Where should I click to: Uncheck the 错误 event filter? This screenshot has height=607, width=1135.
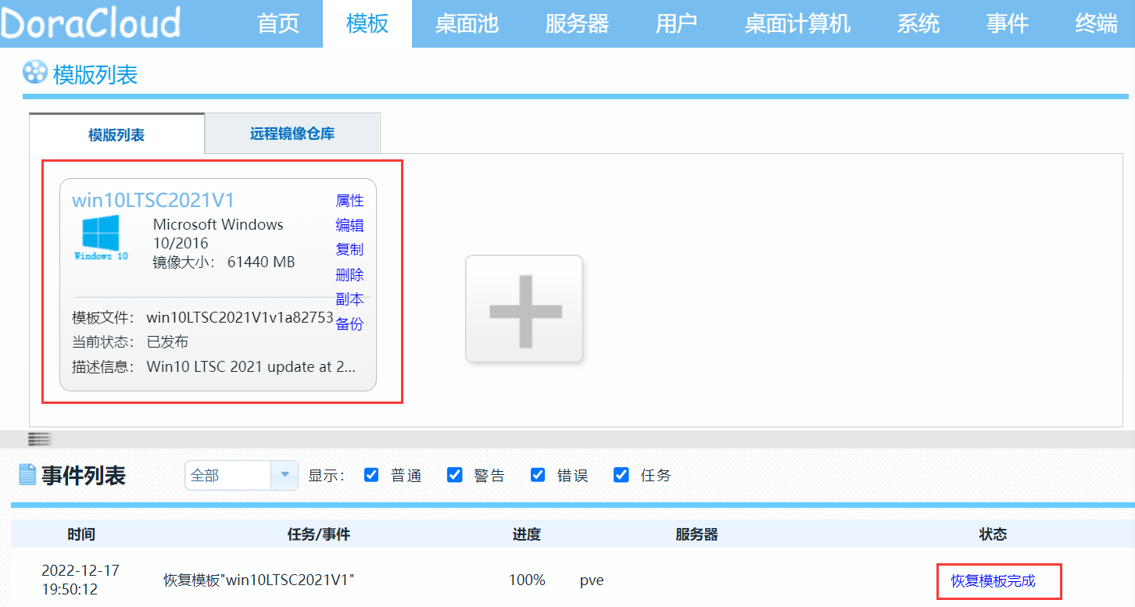click(538, 474)
